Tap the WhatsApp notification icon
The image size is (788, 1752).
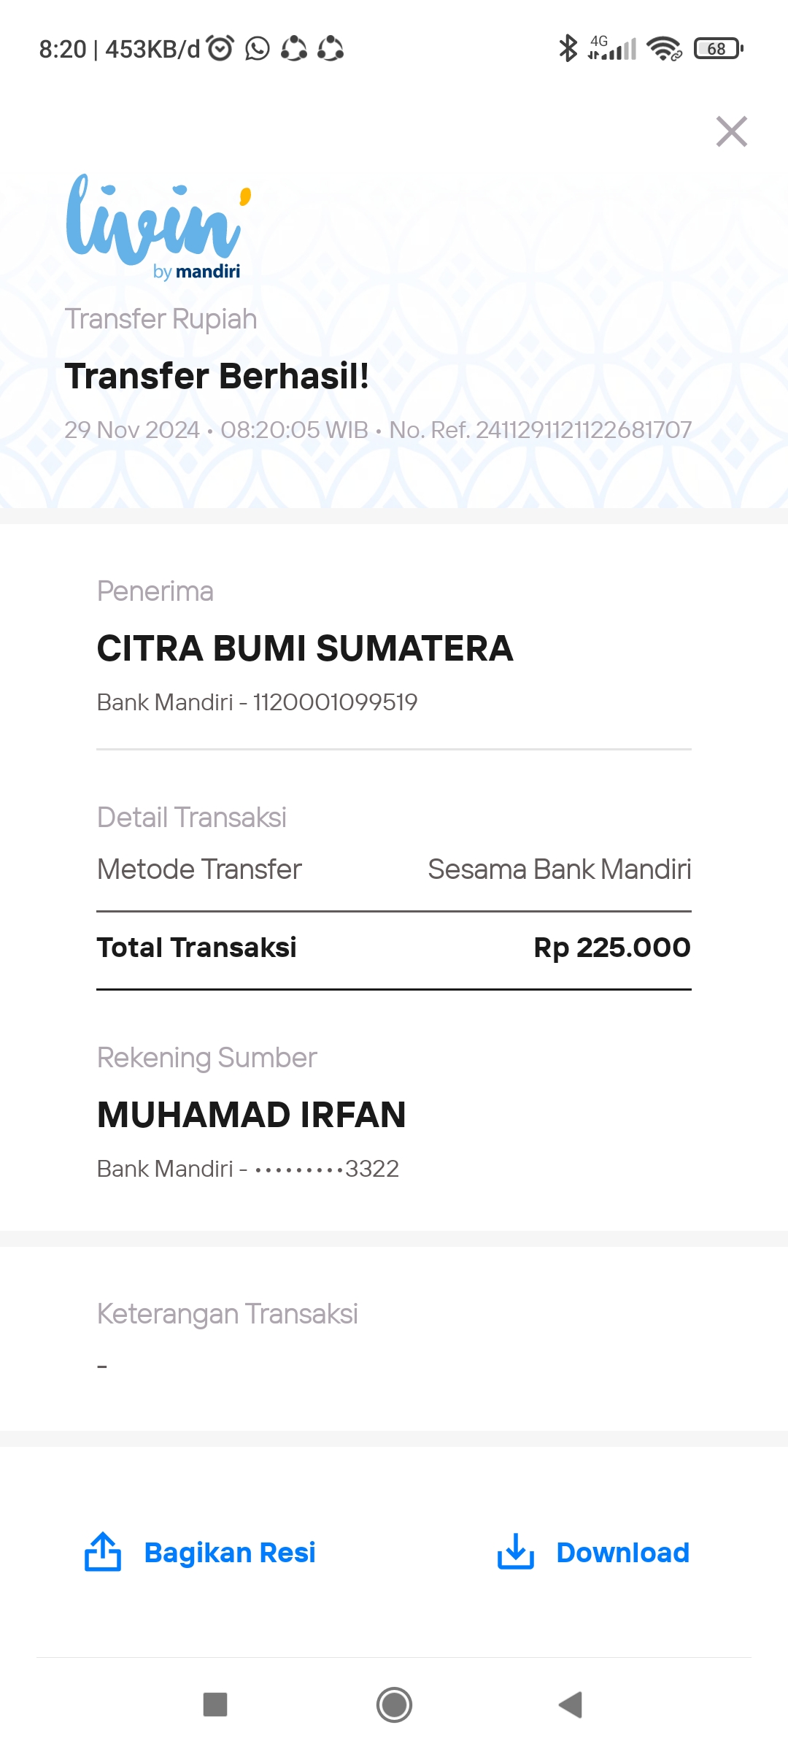click(257, 49)
